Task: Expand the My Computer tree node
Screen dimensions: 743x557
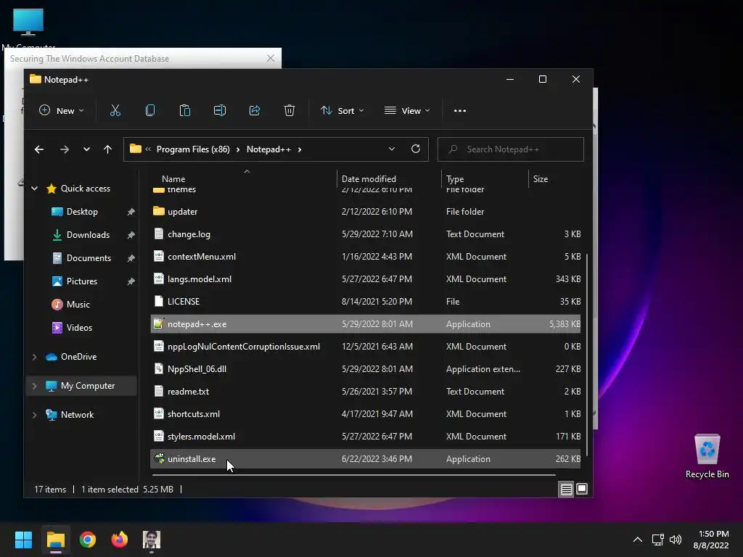Action: [34, 386]
